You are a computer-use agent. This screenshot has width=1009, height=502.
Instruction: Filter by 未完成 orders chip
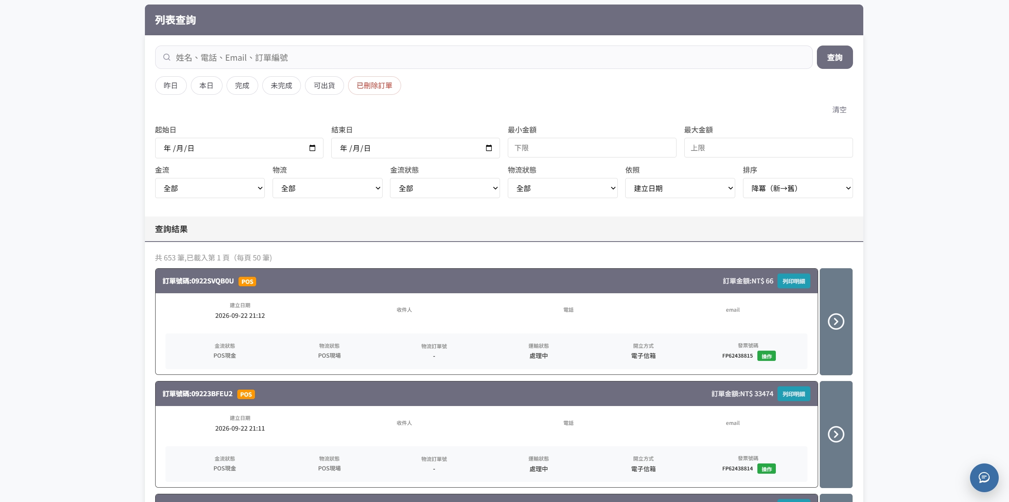[282, 85]
